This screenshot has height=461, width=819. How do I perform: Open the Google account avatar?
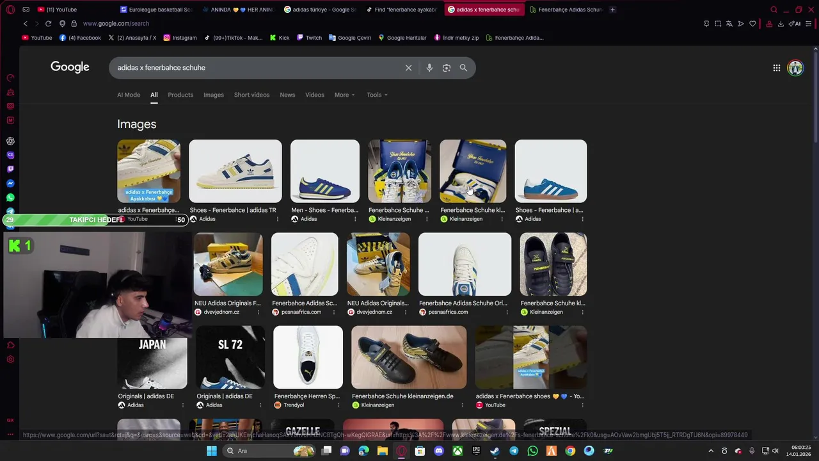[795, 68]
